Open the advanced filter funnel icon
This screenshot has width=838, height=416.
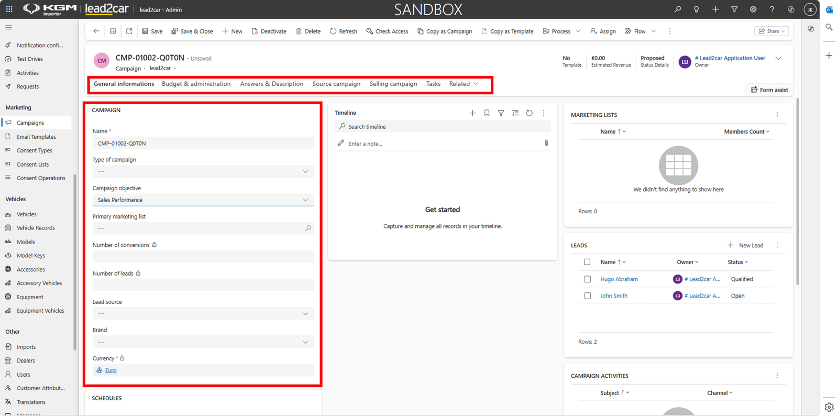[x=734, y=9]
